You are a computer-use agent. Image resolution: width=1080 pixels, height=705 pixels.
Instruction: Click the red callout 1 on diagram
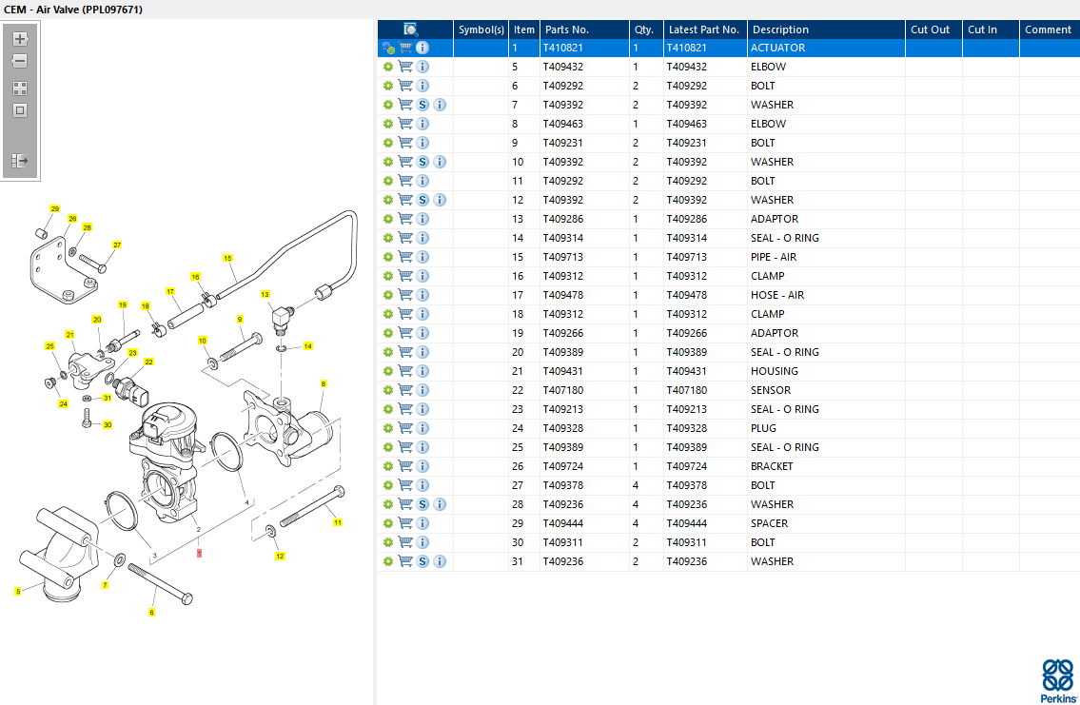pyautogui.click(x=199, y=553)
